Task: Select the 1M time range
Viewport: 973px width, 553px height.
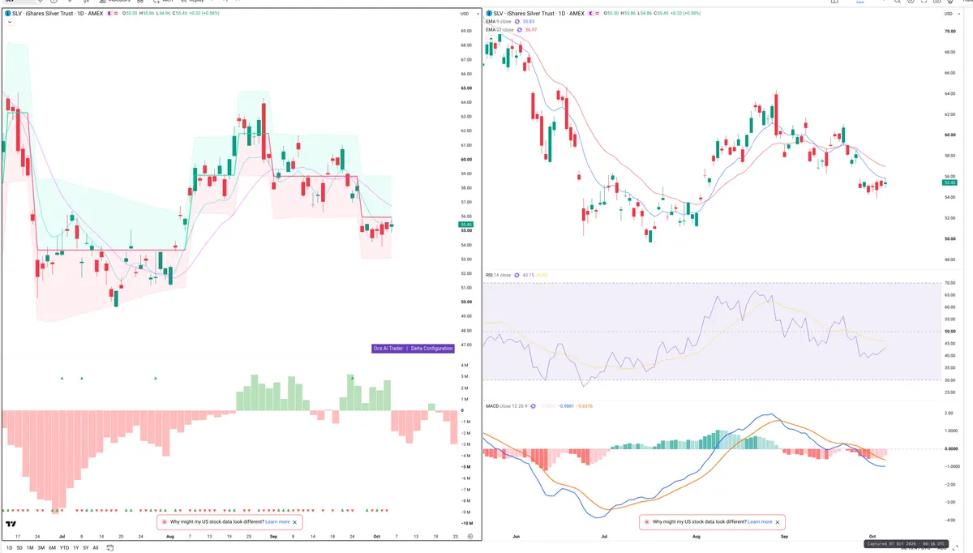Action: coord(30,548)
